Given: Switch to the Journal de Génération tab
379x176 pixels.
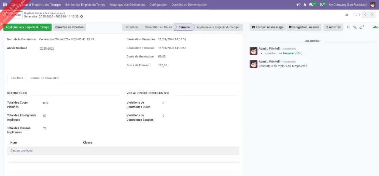Looking at the screenshot, I should click(x=44, y=78).
